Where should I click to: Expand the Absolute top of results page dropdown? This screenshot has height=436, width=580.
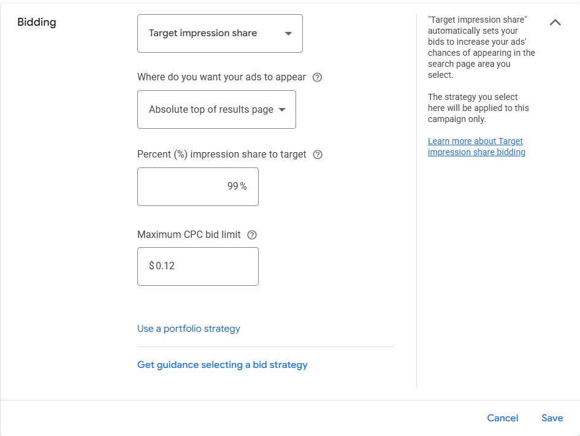216,110
